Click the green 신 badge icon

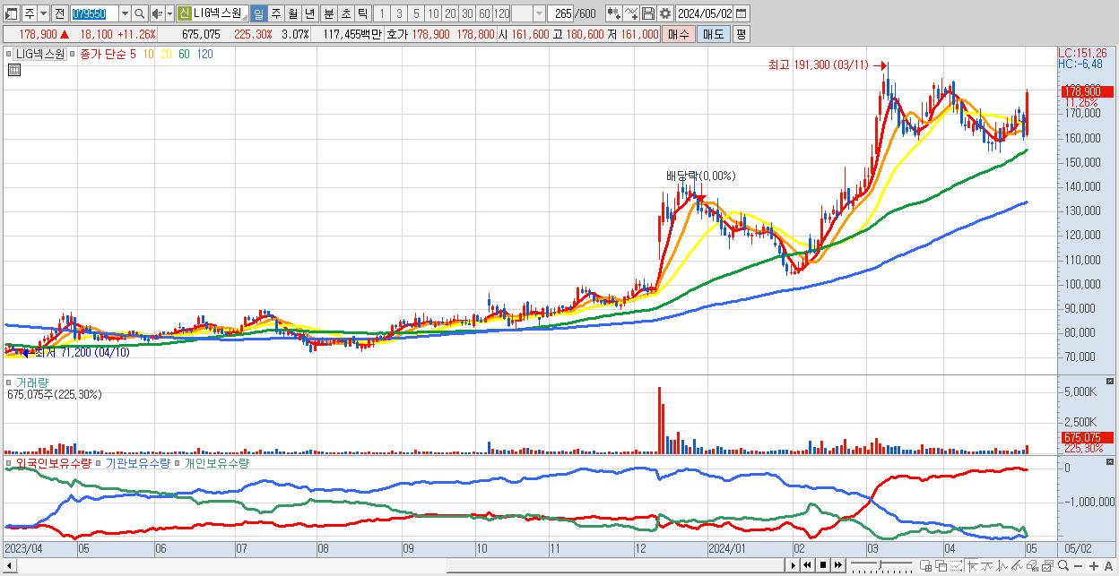tap(185, 13)
